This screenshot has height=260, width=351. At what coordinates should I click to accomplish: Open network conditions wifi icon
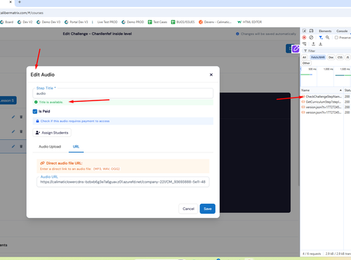pyautogui.click(x=304, y=44)
